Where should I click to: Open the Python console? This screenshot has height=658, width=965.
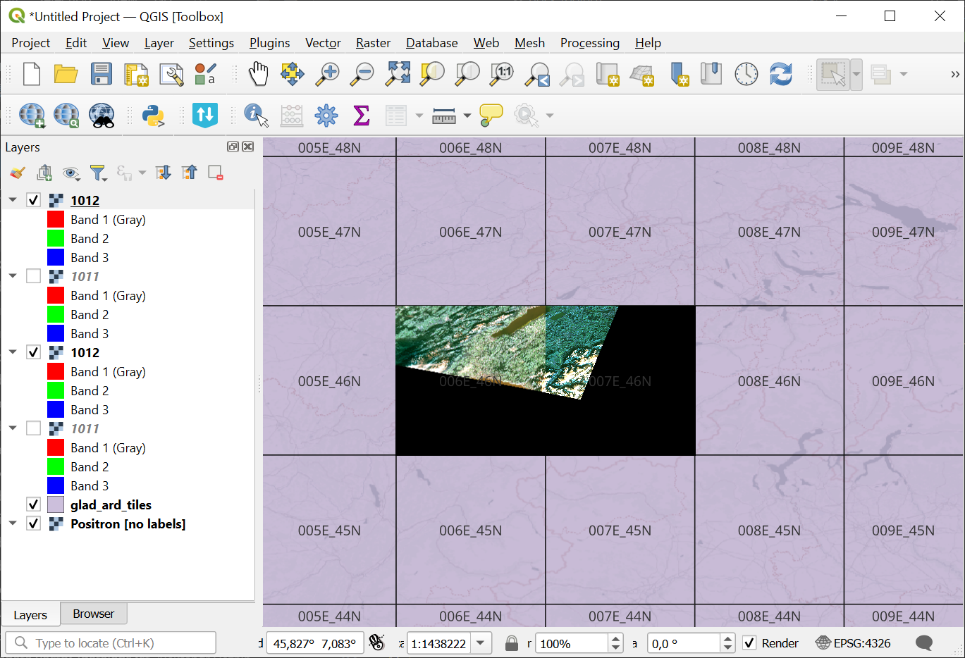coord(156,115)
